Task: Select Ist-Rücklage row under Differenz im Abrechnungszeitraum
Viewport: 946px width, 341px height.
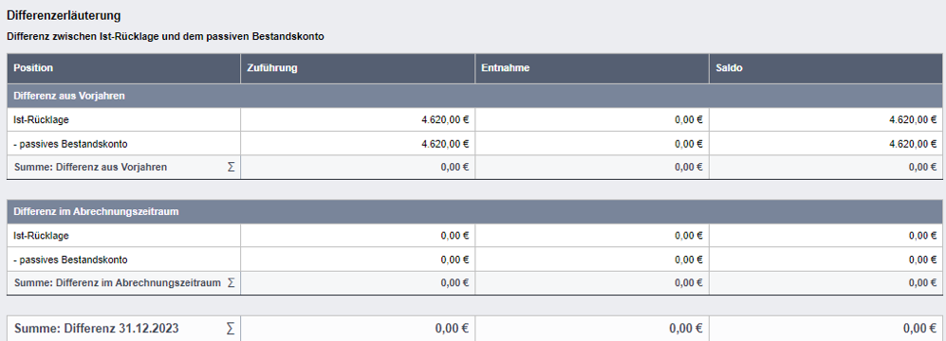Action: (474, 235)
